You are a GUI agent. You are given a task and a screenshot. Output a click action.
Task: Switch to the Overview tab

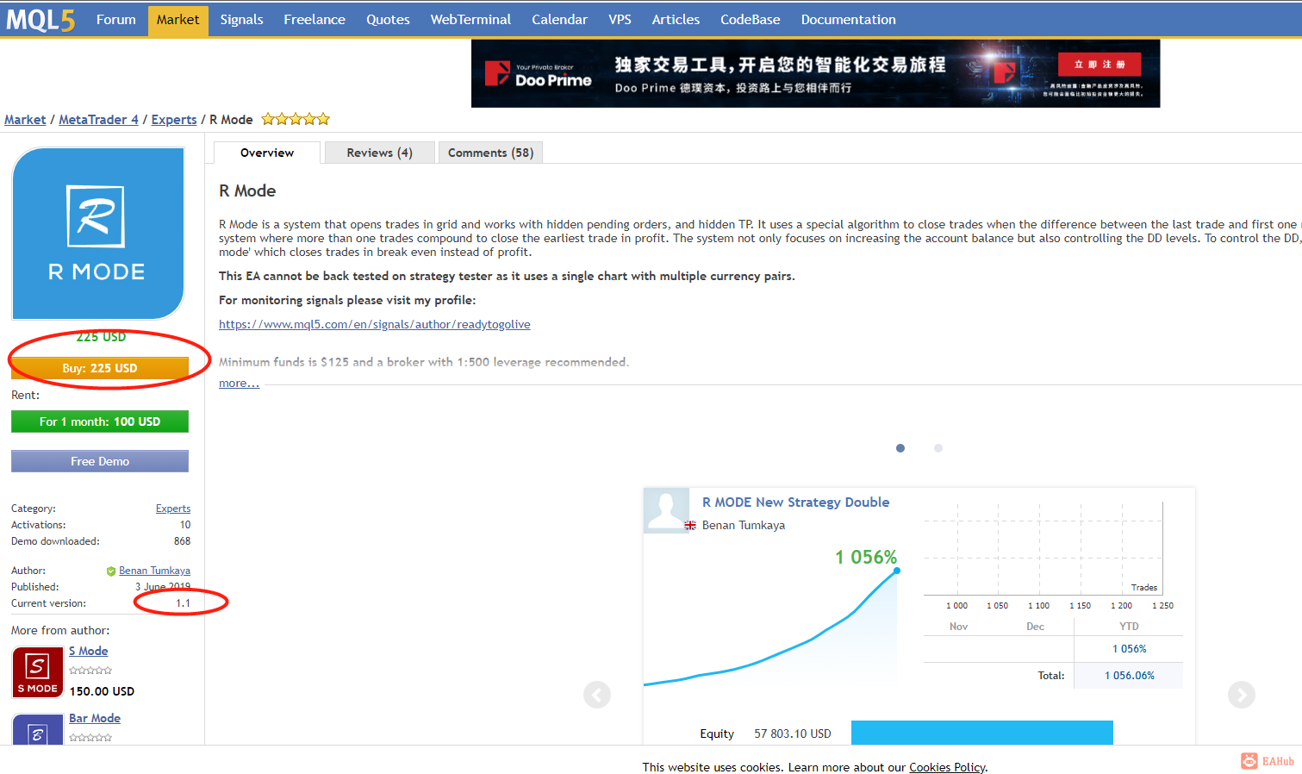coord(267,153)
